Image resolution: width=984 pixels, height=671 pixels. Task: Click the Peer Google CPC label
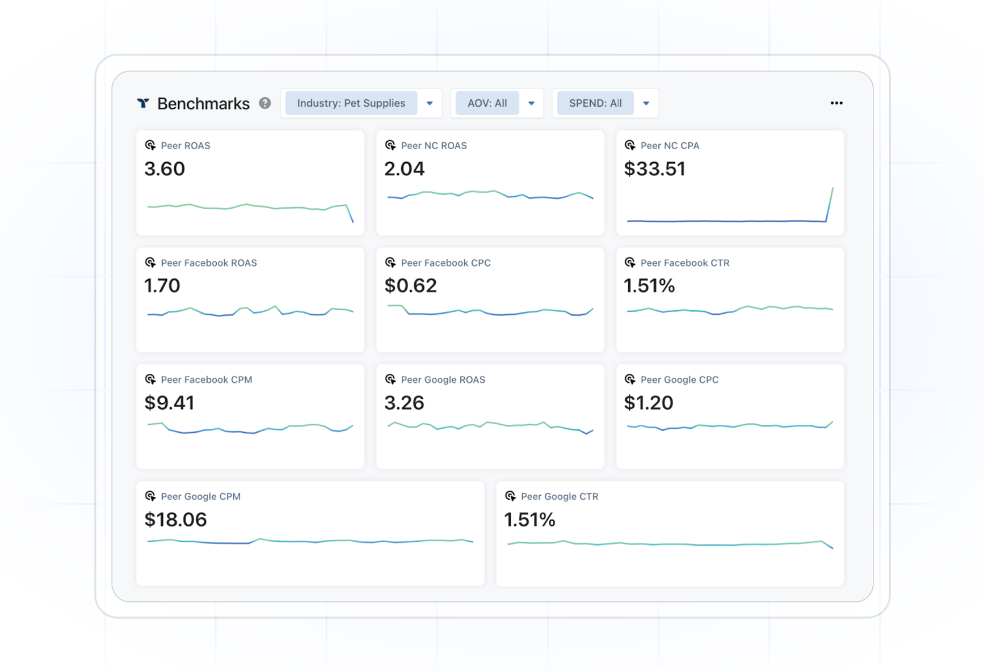[679, 379]
